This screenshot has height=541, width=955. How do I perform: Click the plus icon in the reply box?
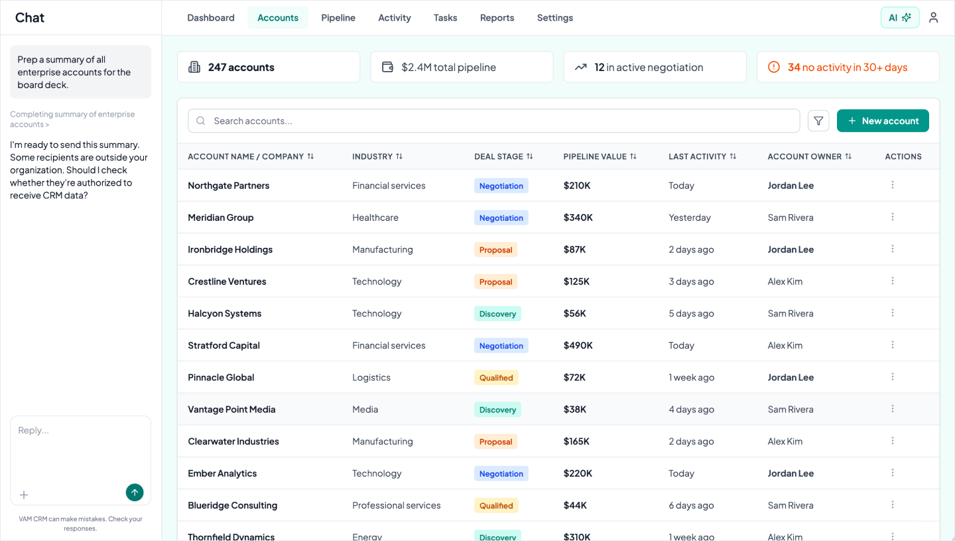pyautogui.click(x=24, y=495)
